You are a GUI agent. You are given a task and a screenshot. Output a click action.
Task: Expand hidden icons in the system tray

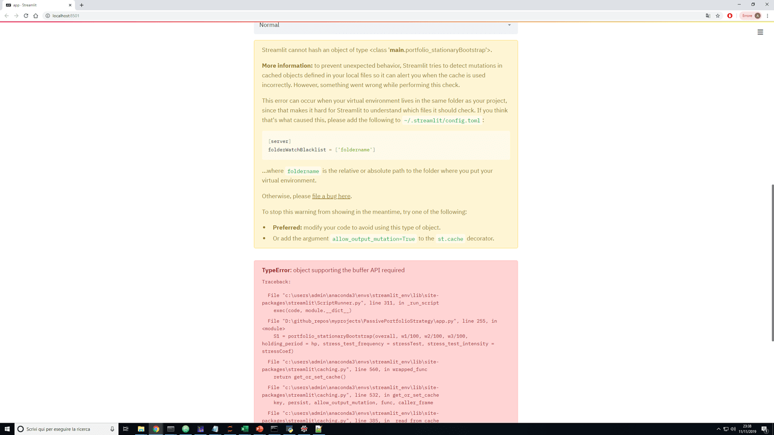[718, 429]
